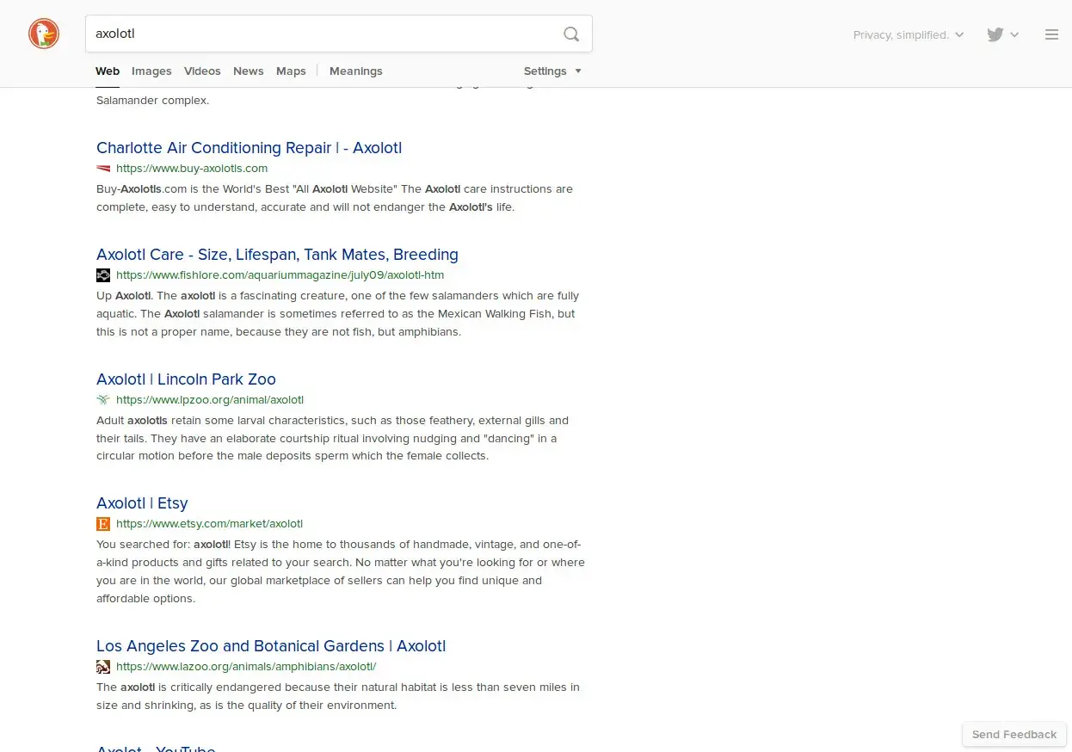Click the Send Feedback button
Viewport: 1072px width, 752px height.
pyautogui.click(x=1013, y=735)
